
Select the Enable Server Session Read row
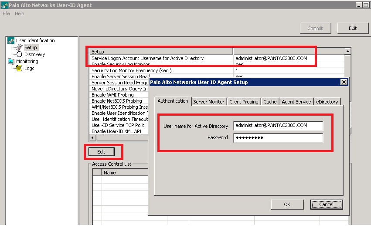click(x=121, y=77)
